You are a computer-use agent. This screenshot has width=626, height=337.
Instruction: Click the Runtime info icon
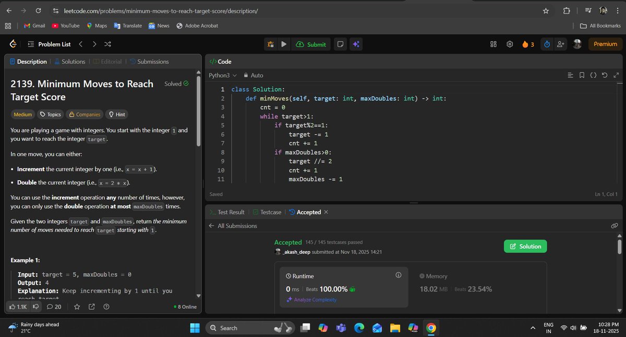tap(399, 275)
